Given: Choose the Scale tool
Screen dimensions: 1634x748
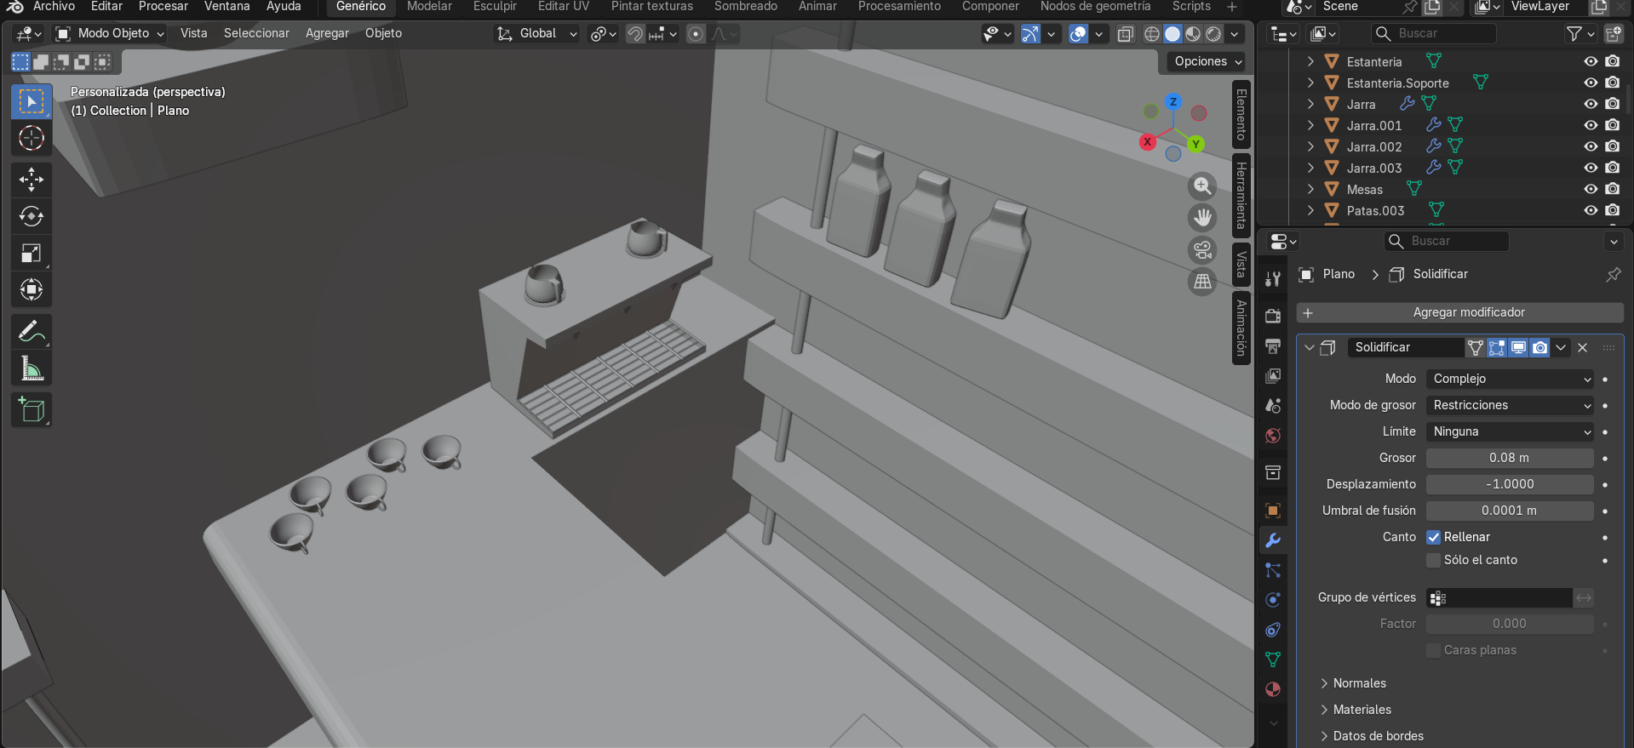Looking at the screenshot, I should pos(32,253).
